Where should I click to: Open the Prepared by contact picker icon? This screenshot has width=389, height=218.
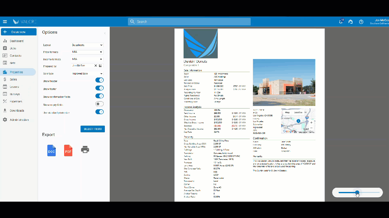(100, 66)
